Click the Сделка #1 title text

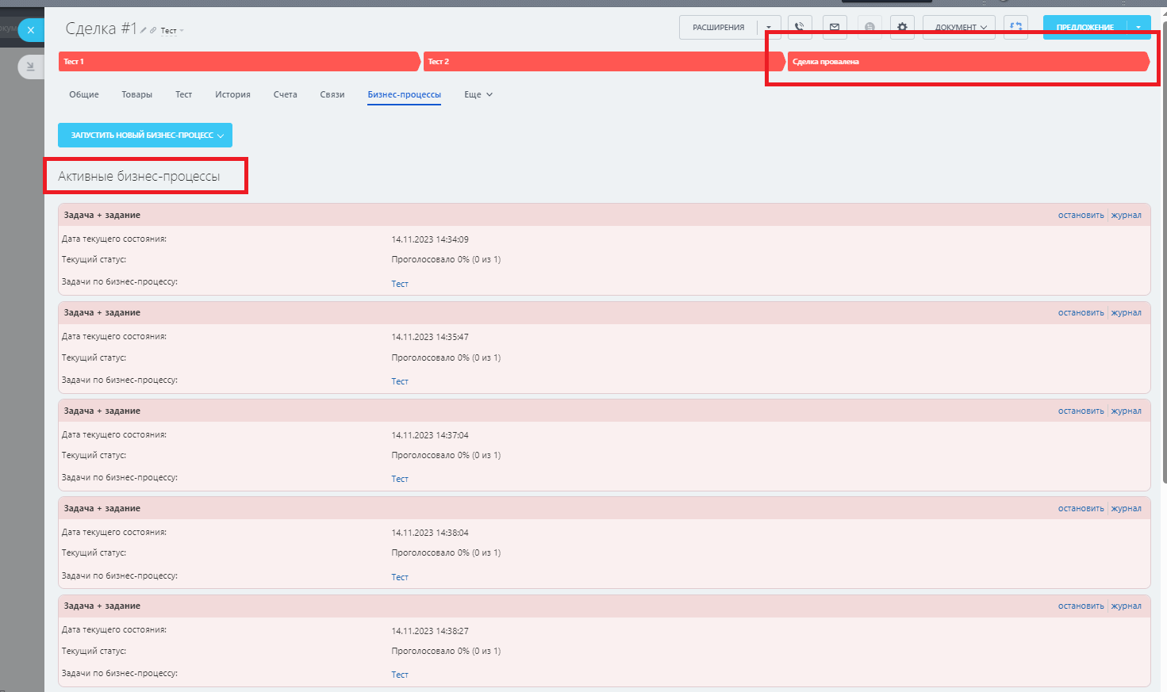[101, 29]
